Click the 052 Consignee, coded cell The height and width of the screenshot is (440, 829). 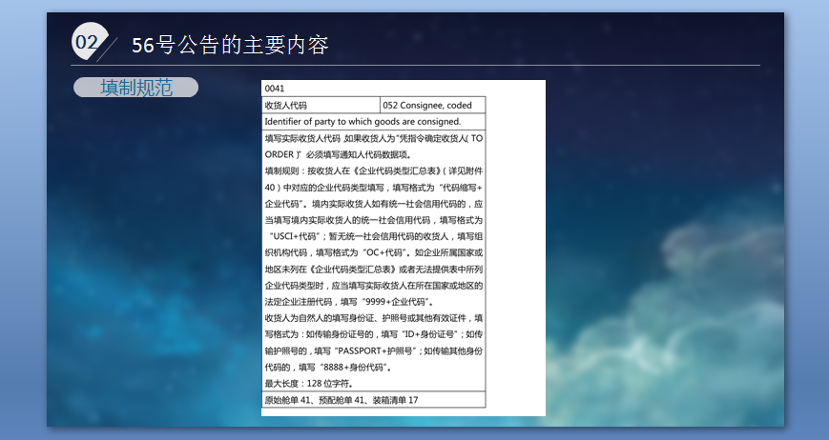pyautogui.click(x=426, y=105)
